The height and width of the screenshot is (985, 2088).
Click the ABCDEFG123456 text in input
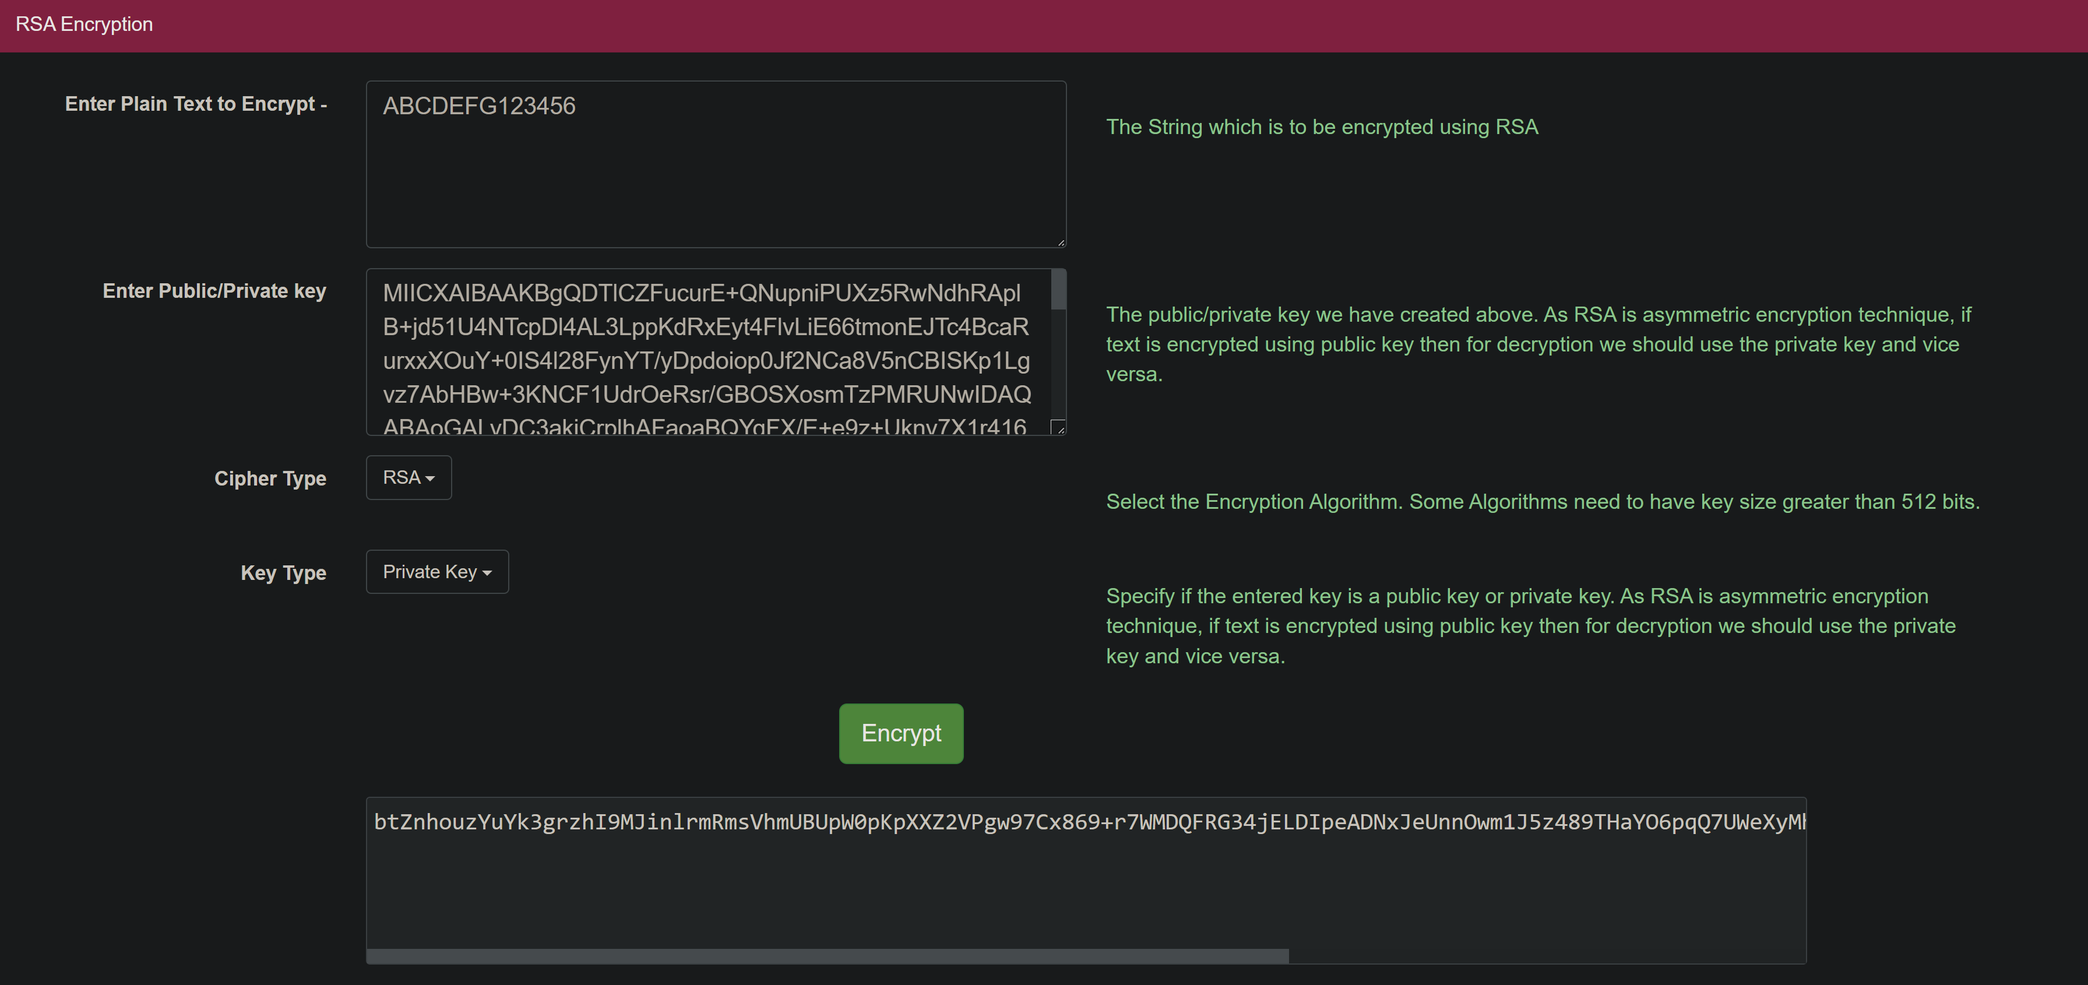[x=479, y=106]
